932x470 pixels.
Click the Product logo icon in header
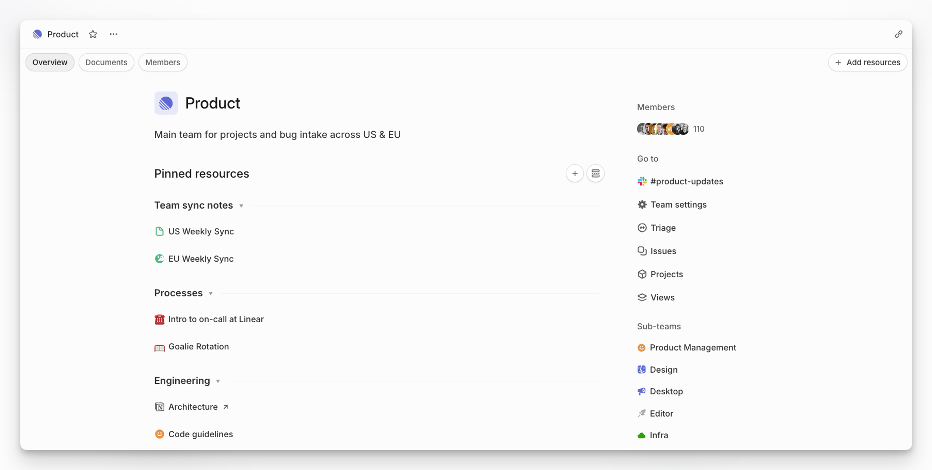point(37,34)
